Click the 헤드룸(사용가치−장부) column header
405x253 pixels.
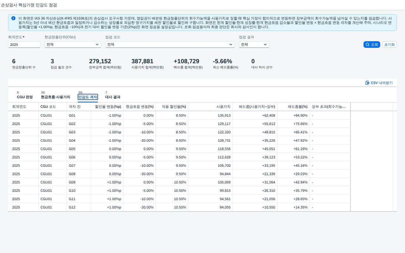(x=255, y=107)
